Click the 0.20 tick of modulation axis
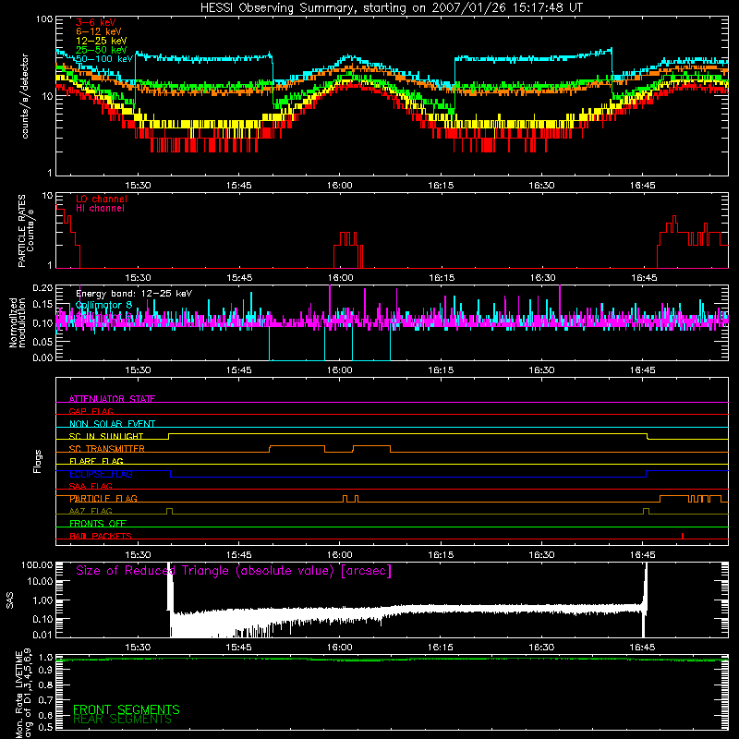 (42, 288)
